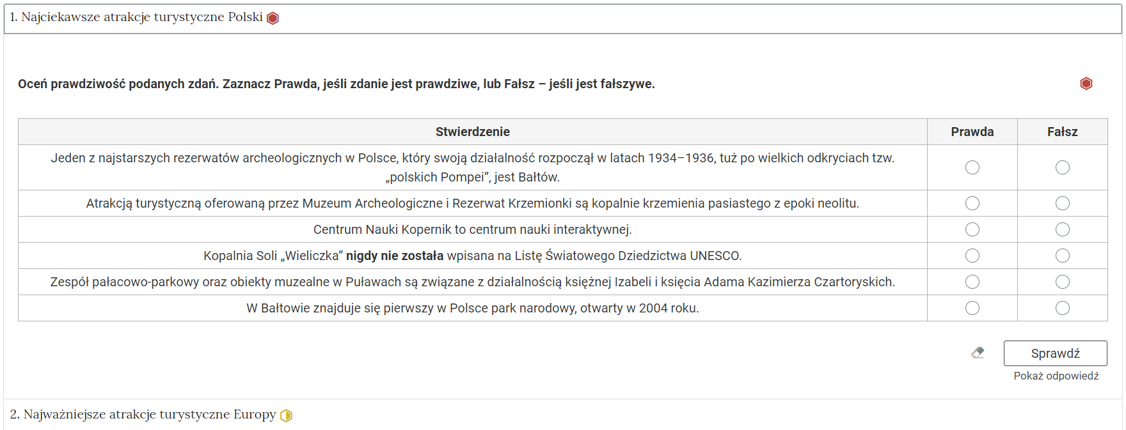This screenshot has height=430, width=1126.
Task: Choose Prawda for the Centrum Nauki Kopernik statement
Action: [972, 229]
